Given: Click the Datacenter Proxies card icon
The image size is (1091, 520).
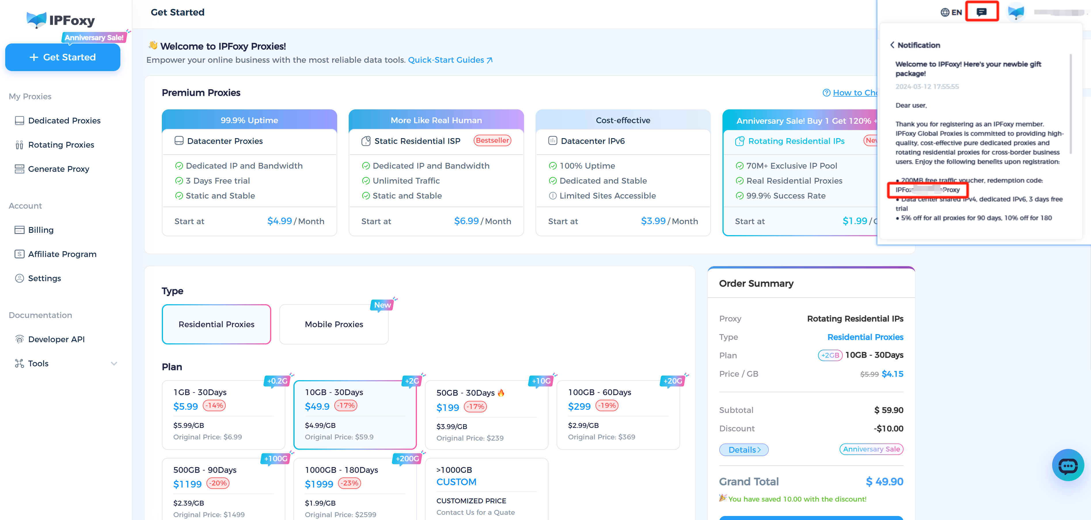Looking at the screenshot, I should [x=179, y=140].
